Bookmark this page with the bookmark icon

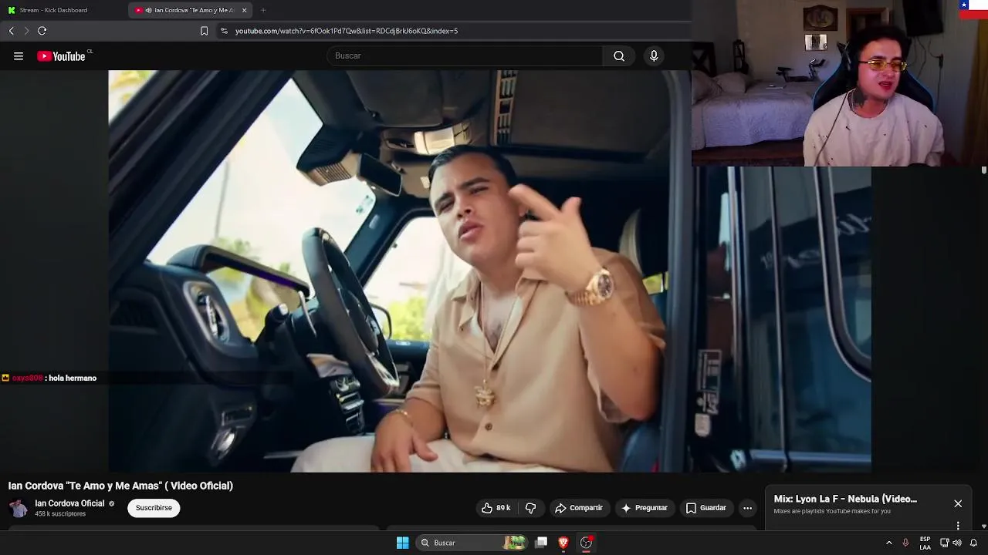click(204, 31)
